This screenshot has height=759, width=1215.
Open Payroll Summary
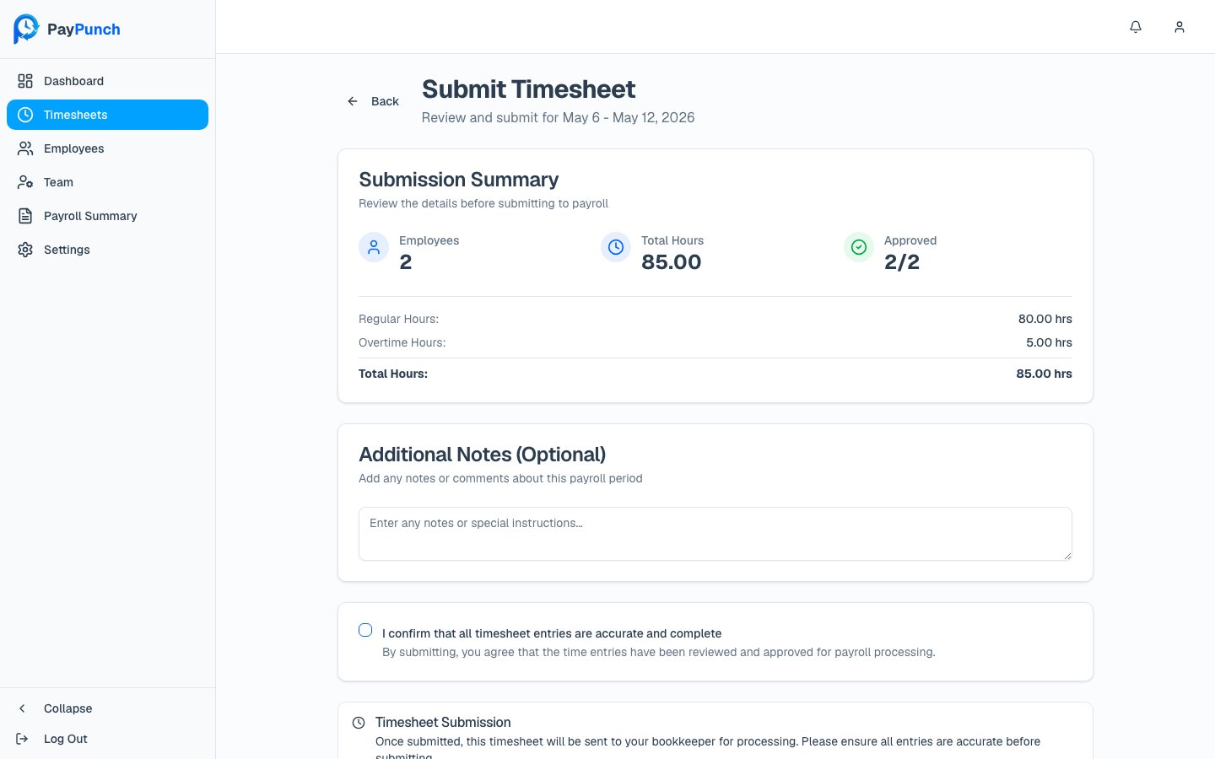[107, 216]
